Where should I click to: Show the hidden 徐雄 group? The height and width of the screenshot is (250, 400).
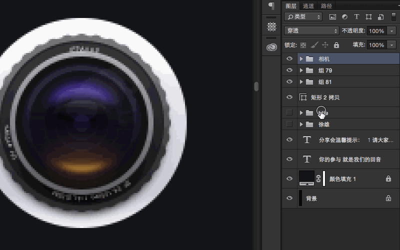(289, 124)
